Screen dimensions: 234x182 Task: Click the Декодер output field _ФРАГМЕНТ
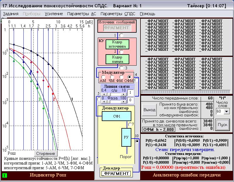point(116,174)
